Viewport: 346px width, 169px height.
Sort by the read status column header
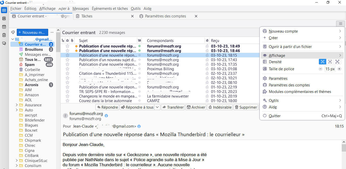(139, 40)
